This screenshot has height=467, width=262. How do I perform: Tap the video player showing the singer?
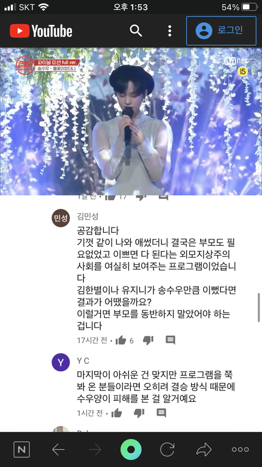131,121
